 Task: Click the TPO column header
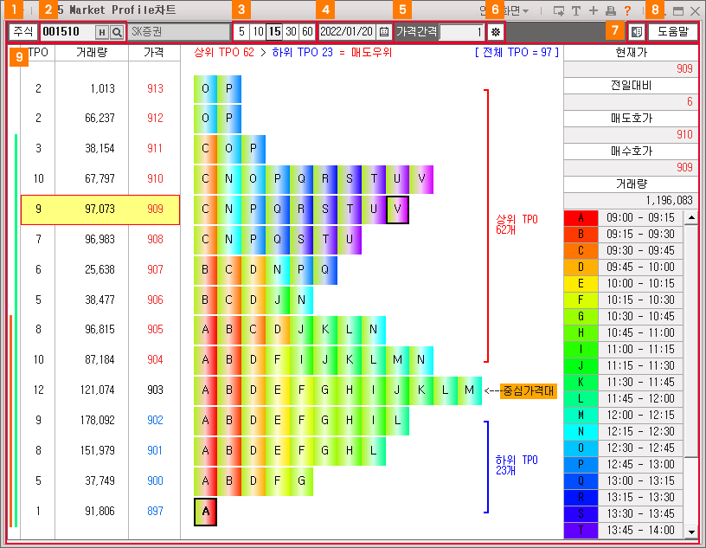[x=38, y=53]
